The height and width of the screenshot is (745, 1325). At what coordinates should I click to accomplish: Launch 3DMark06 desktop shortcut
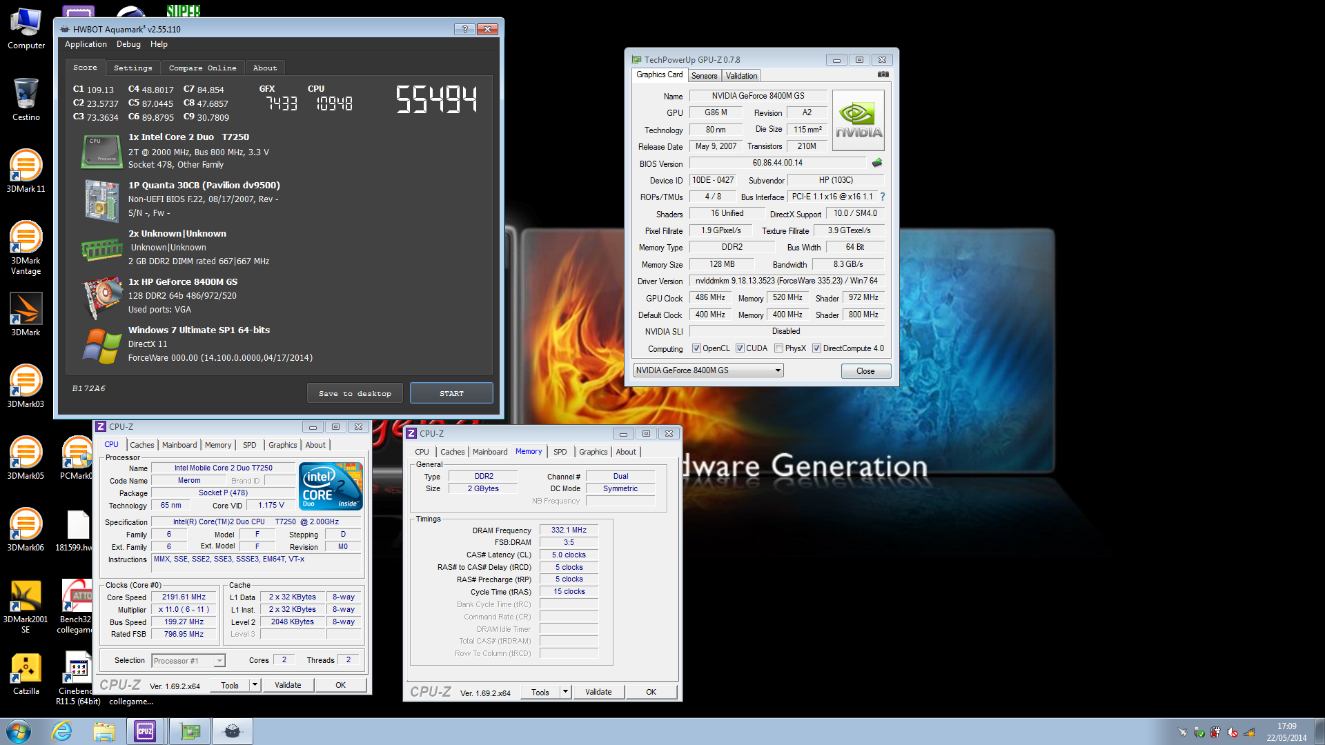coord(26,529)
